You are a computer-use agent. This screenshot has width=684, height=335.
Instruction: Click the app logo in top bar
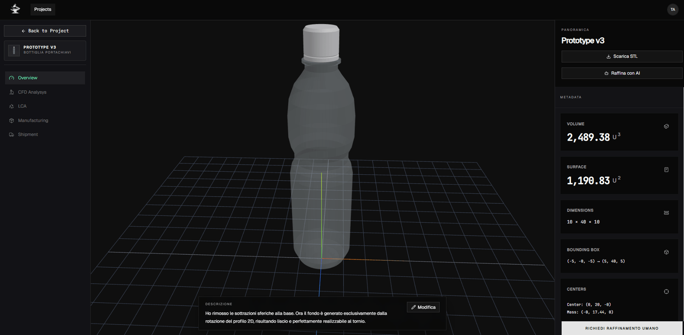click(15, 9)
